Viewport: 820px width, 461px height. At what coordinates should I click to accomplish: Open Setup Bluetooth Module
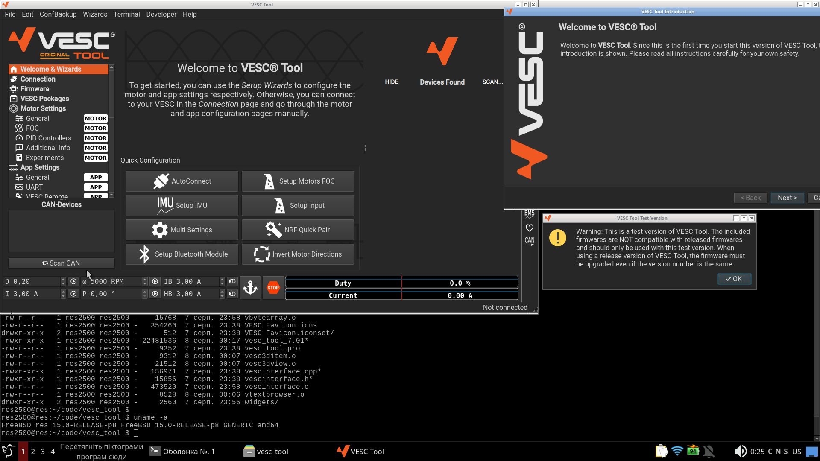click(182, 254)
